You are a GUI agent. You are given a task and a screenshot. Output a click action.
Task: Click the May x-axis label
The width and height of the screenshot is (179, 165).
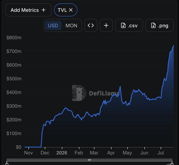coord(127,153)
